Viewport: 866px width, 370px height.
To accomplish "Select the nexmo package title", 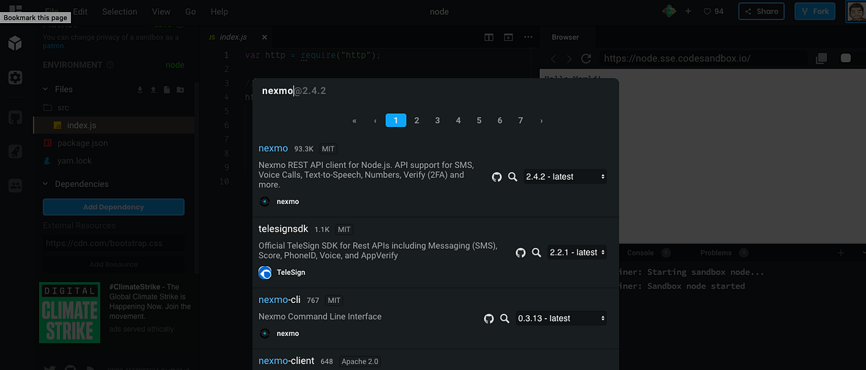I will (x=274, y=149).
